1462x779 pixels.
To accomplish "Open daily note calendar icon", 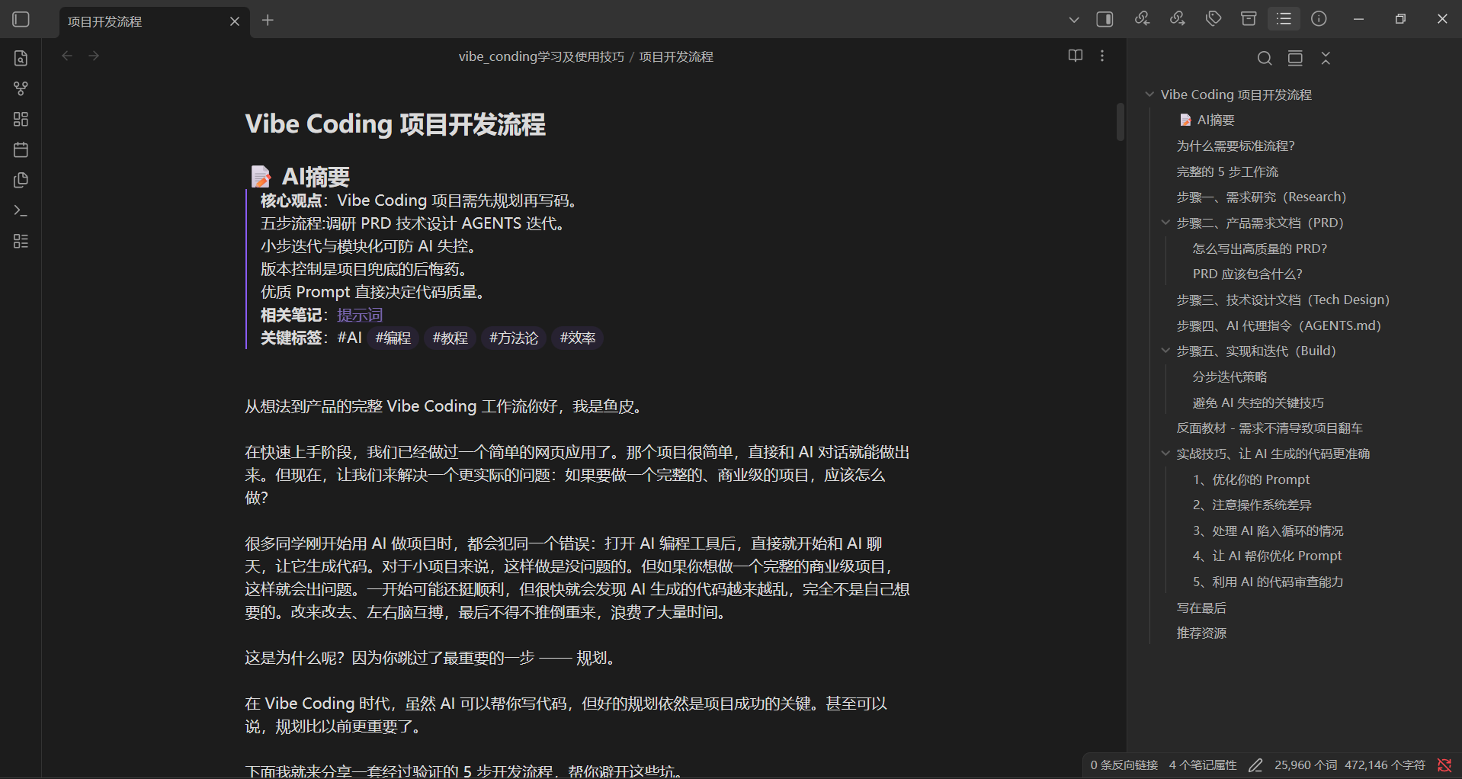I will point(21,149).
